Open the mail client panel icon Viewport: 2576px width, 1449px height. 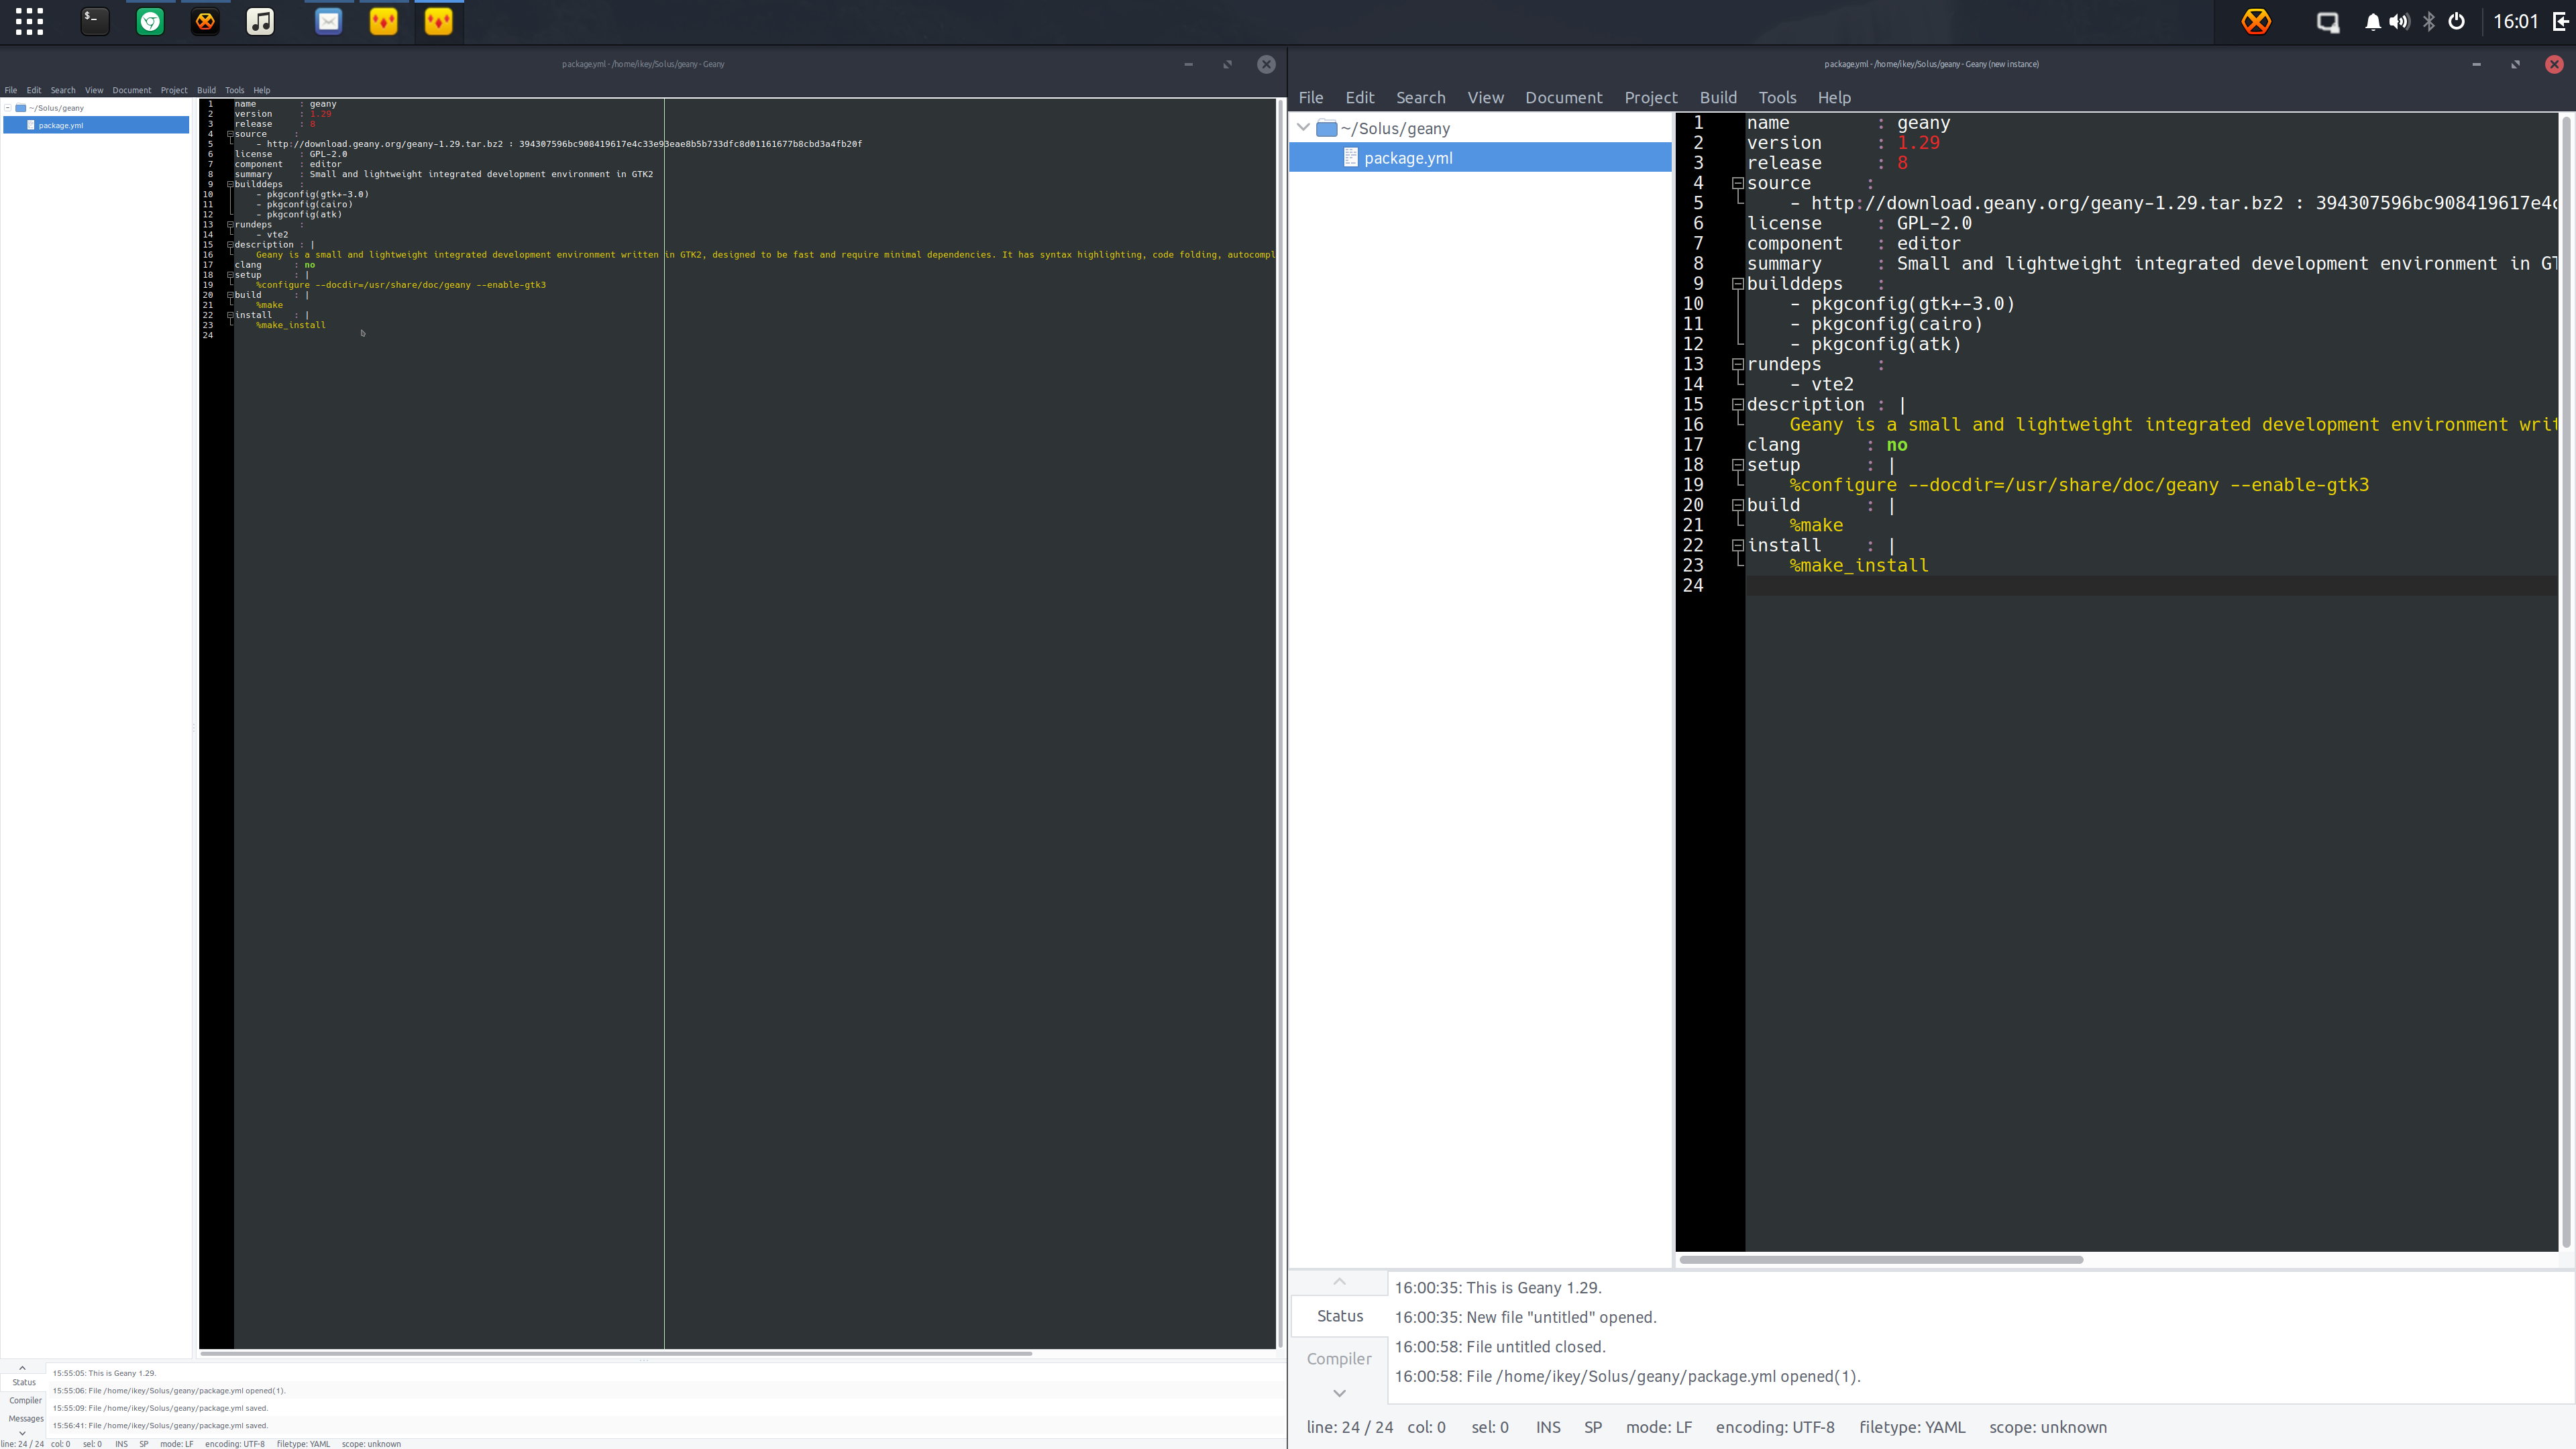329,21
